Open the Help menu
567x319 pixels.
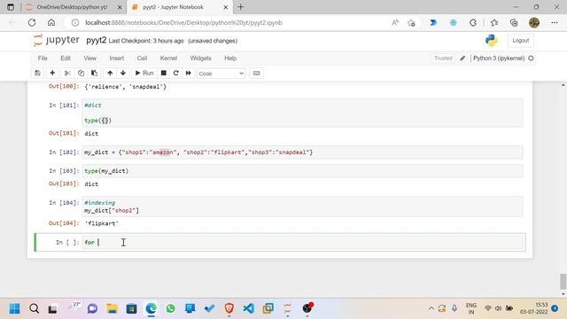coord(230,58)
